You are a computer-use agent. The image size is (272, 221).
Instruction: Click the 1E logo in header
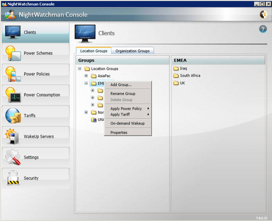coord(263,14)
